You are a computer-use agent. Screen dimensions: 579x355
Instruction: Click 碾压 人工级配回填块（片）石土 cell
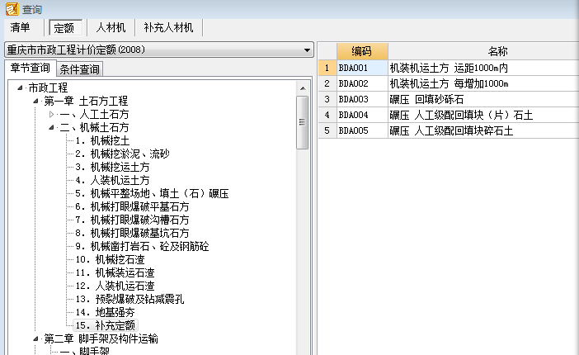point(483,115)
